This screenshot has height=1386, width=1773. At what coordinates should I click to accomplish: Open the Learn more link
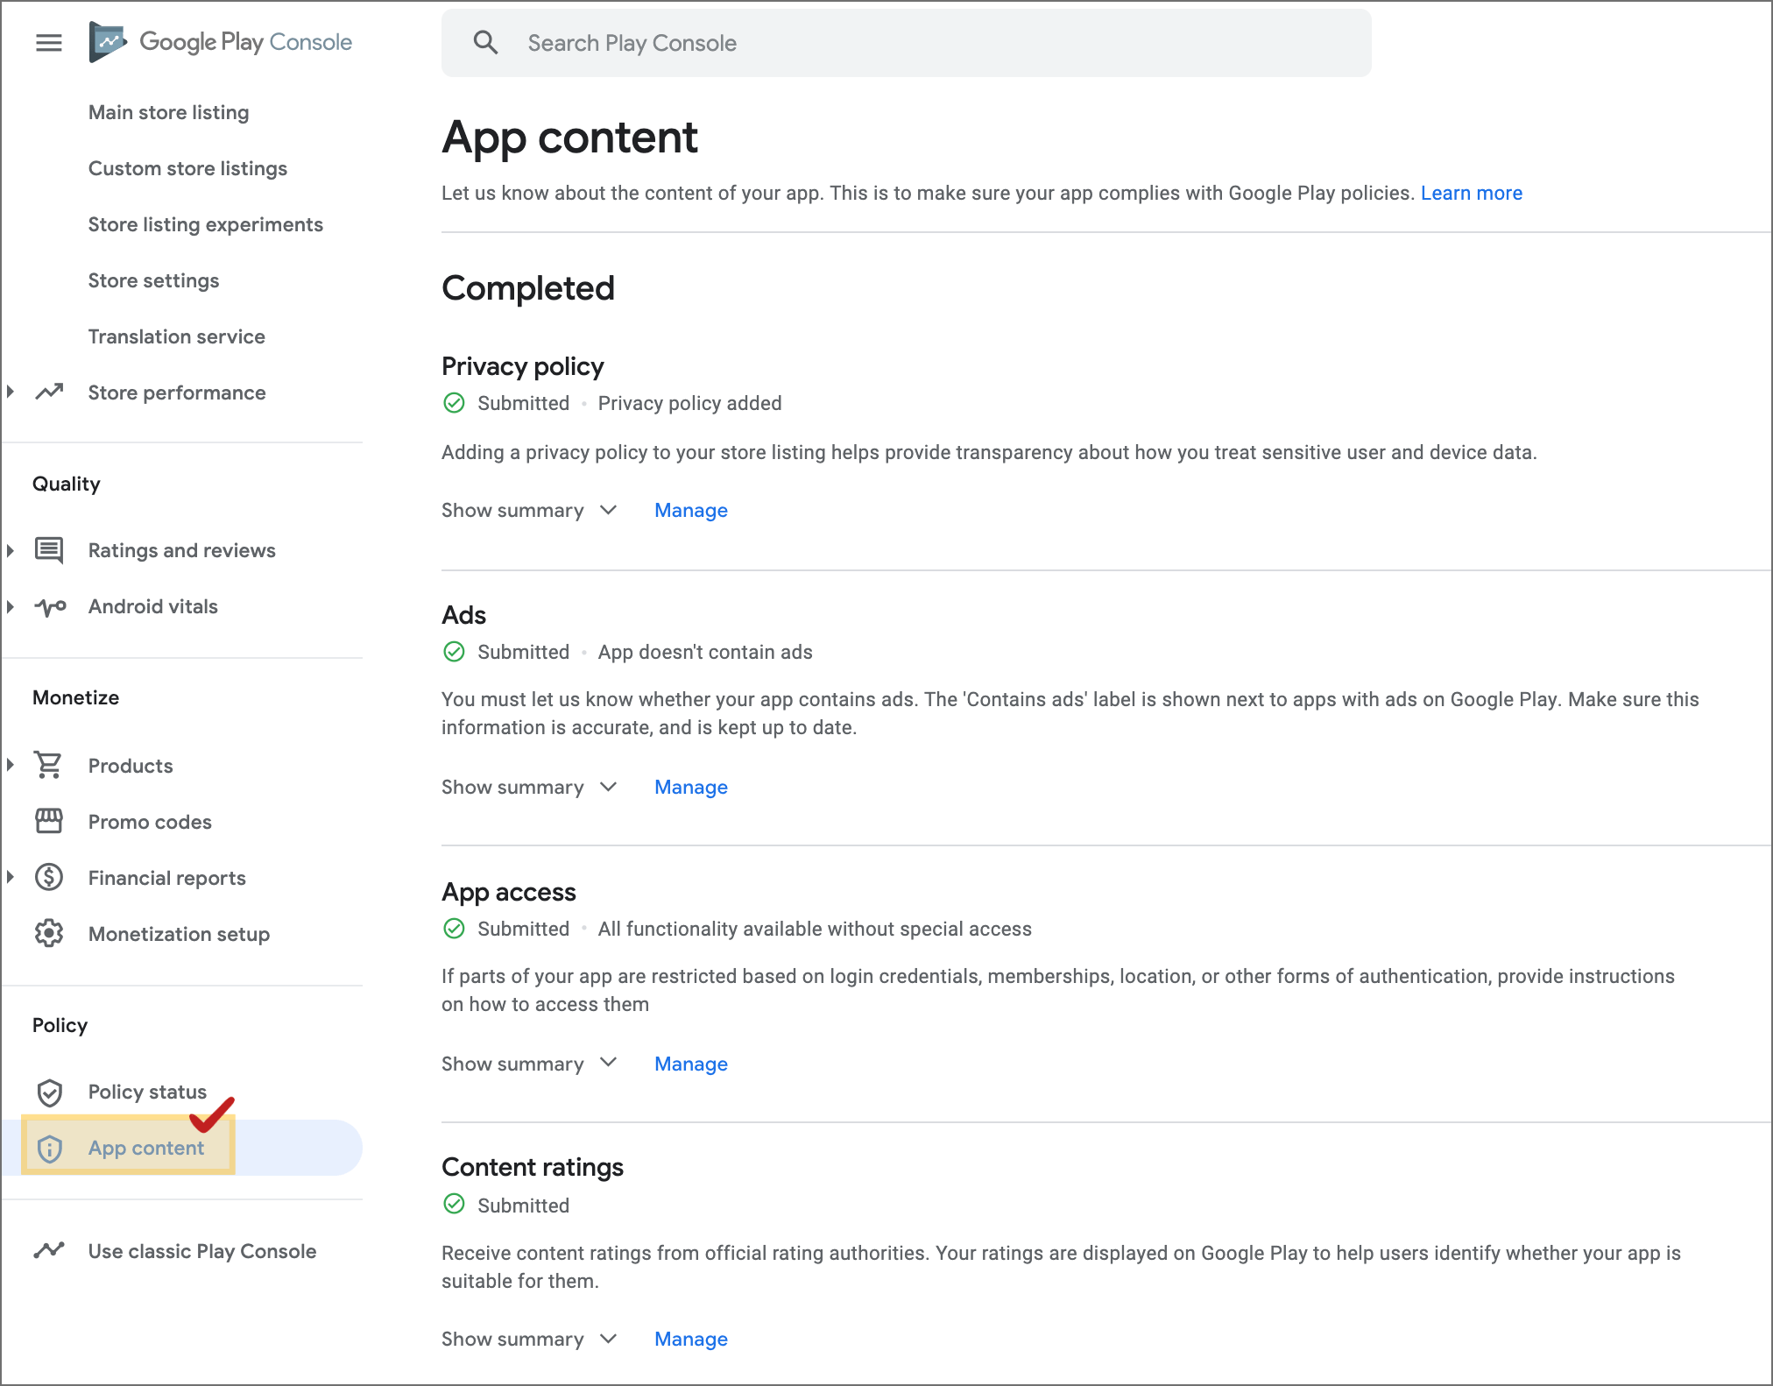tap(1471, 193)
